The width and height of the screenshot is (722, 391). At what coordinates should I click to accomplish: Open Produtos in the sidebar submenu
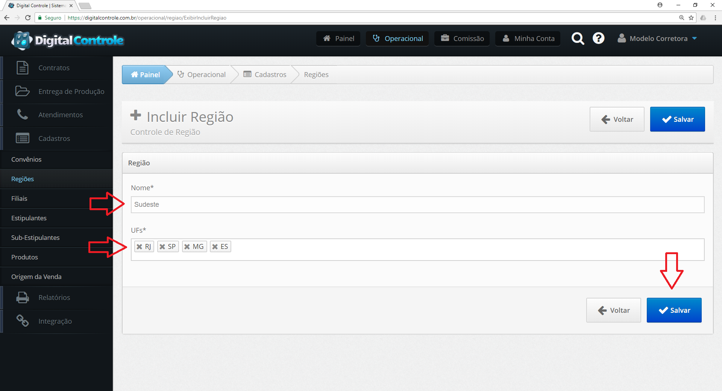[56, 257]
